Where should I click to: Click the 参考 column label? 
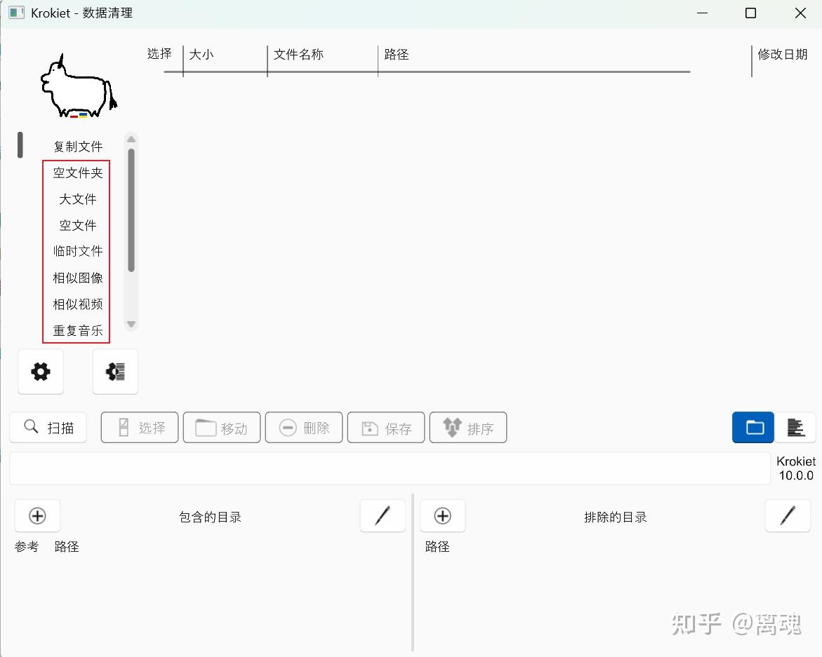tap(27, 546)
